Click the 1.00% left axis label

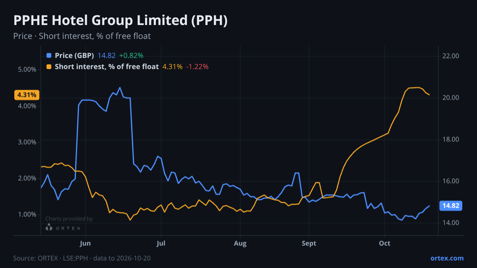click(x=27, y=214)
